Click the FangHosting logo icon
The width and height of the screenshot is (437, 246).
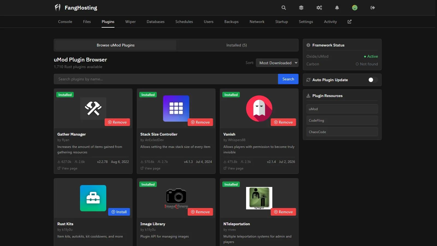click(x=58, y=8)
